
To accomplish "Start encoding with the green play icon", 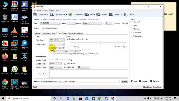I will [70, 14].
